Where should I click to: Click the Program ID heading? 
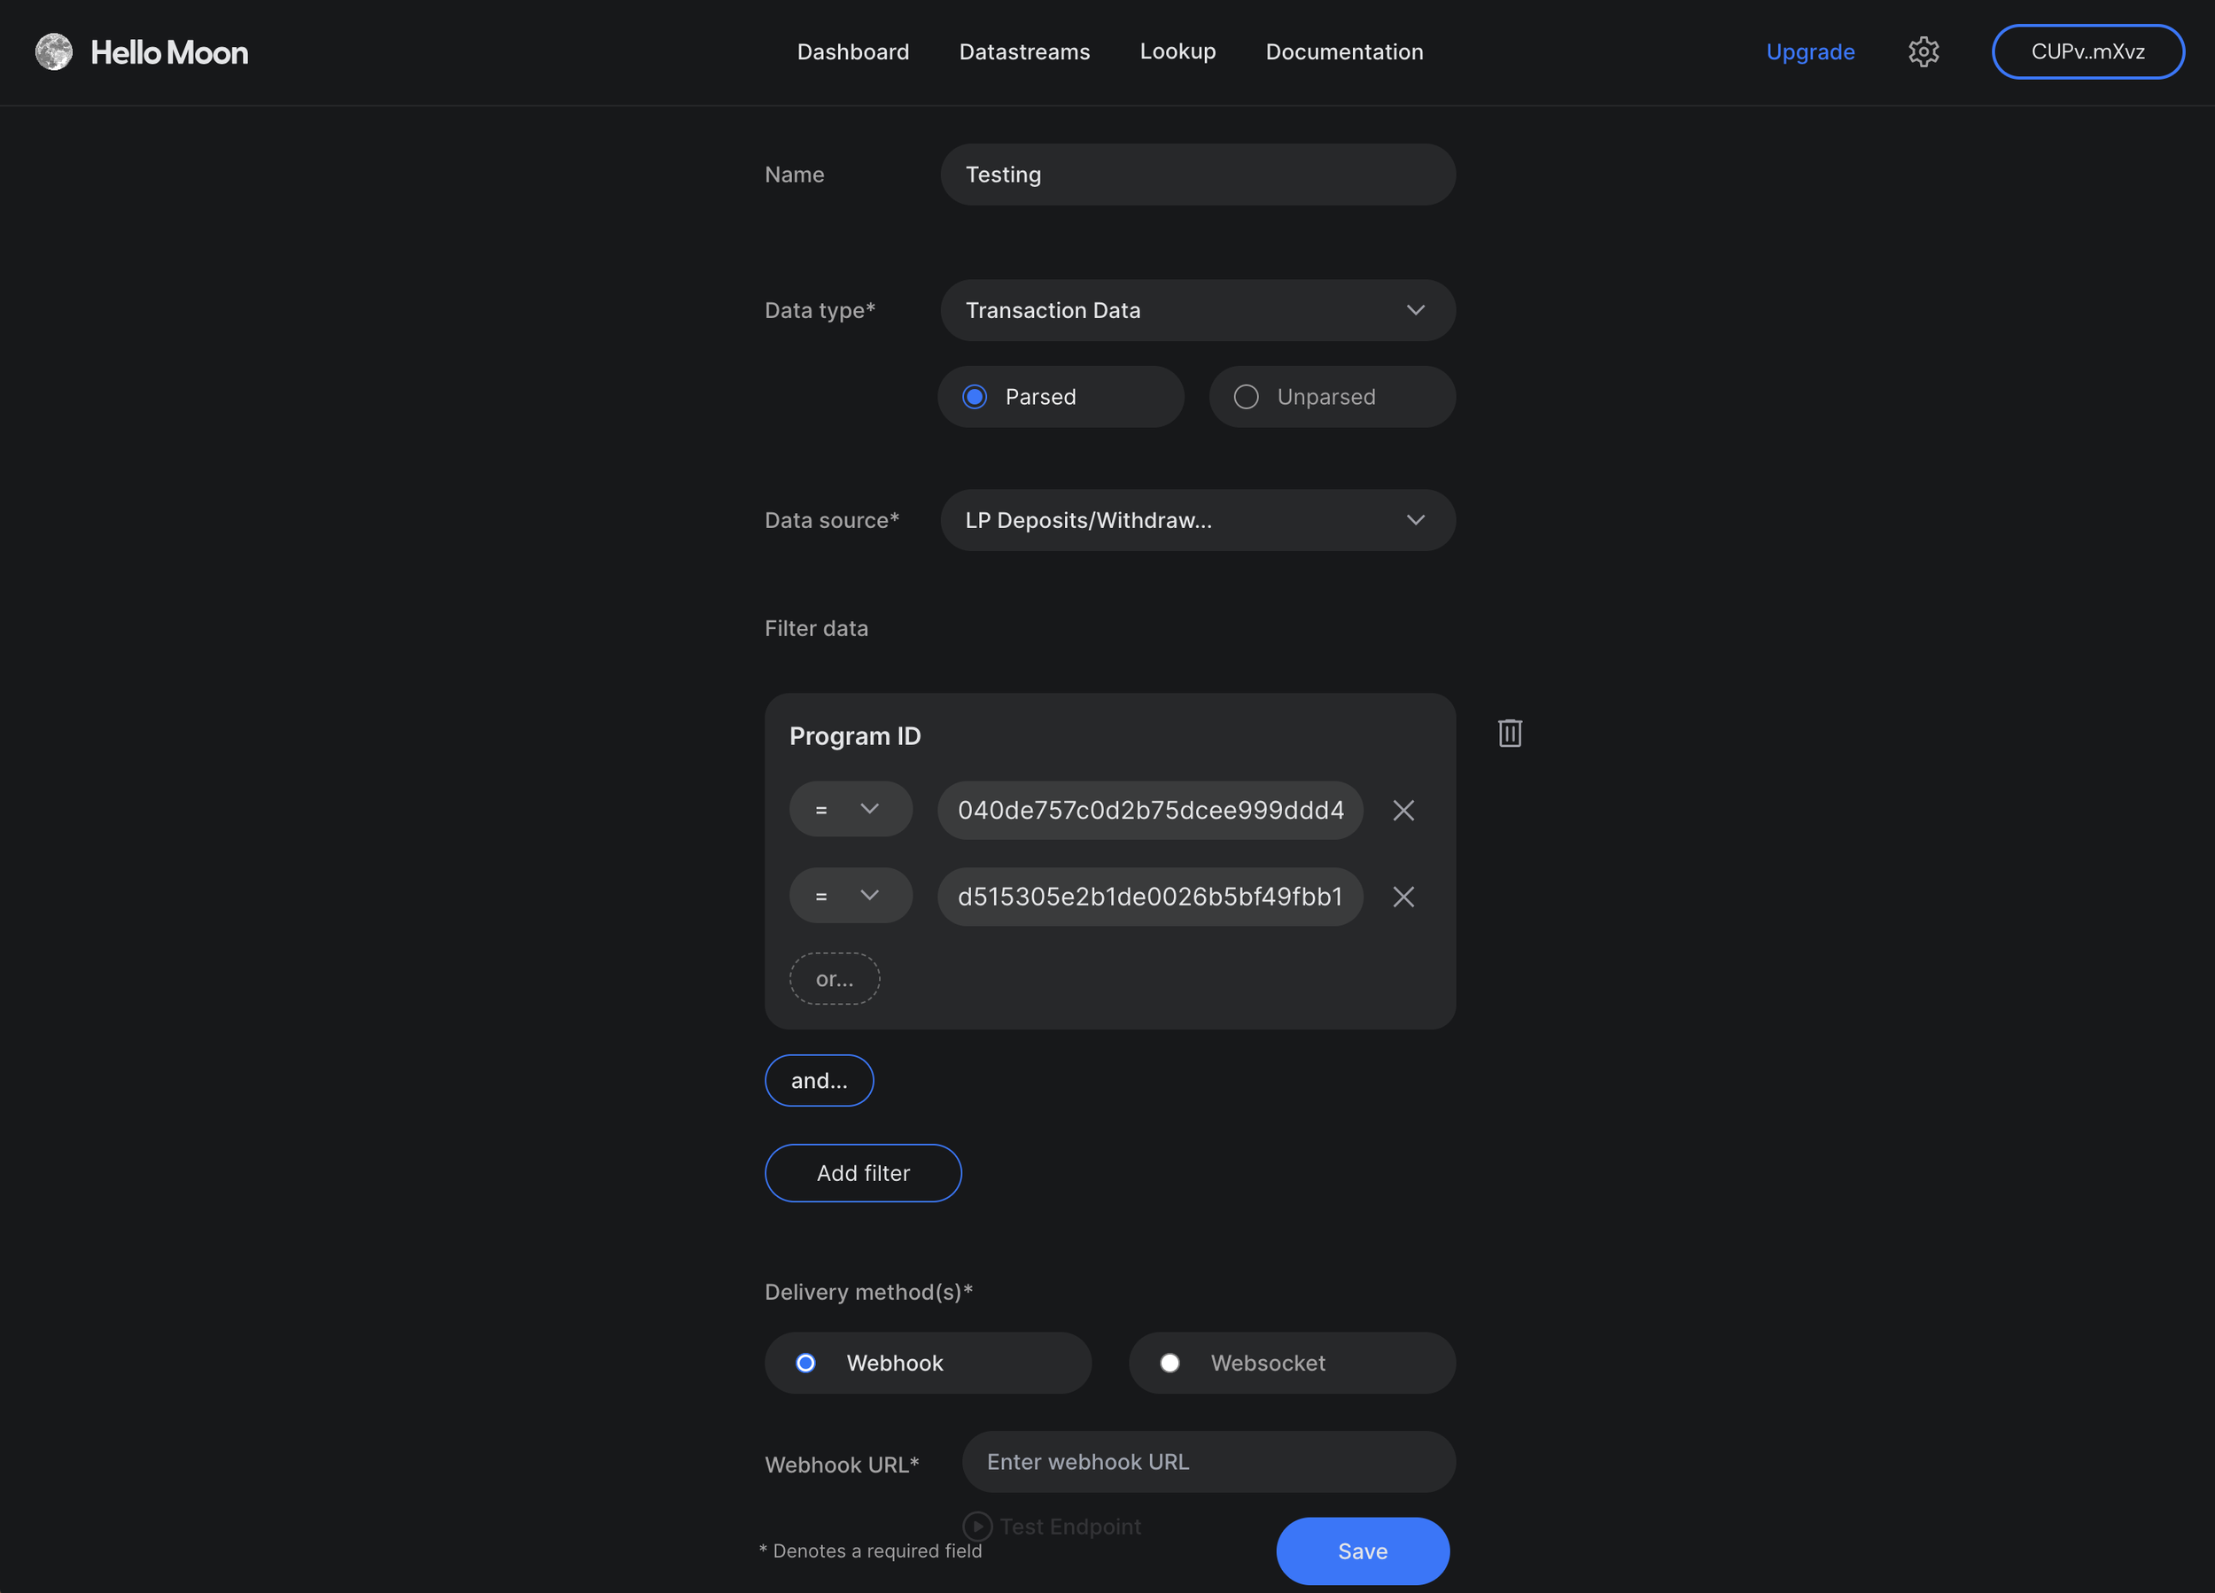coord(855,735)
